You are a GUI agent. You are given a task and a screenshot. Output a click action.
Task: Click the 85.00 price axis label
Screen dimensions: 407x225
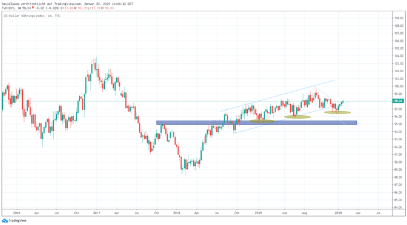coord(399,200)
